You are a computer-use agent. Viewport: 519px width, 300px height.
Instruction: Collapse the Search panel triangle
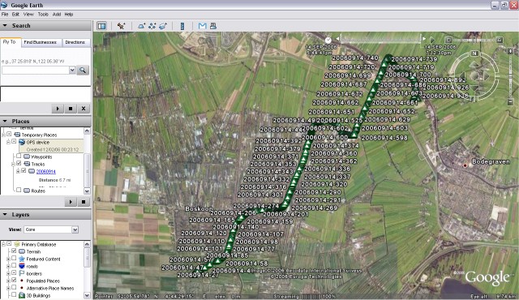click(5, 25)
